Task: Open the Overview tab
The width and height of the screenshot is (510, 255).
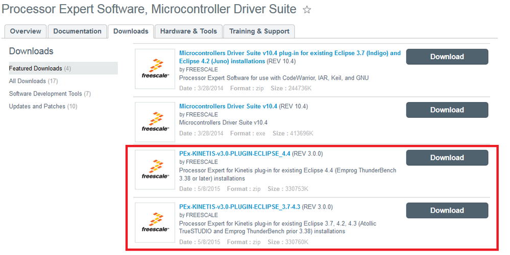Action: 26,31
